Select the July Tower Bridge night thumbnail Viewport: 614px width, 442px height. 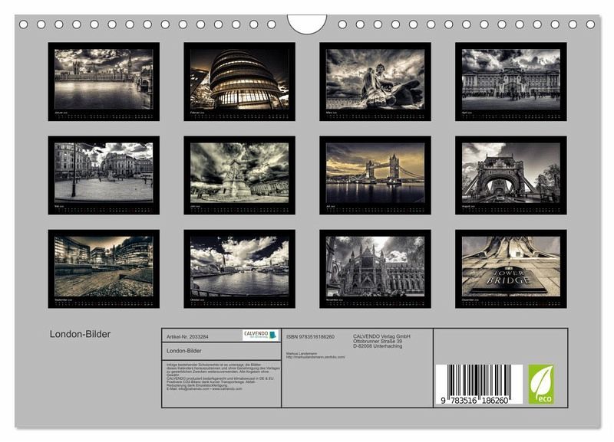tap(375, 175)
